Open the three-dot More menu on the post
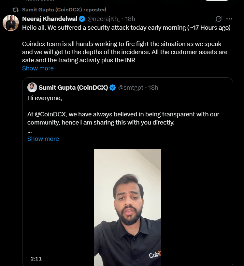Image resolution: width=244 pixels, height=266 pixels. pos(229,19)
